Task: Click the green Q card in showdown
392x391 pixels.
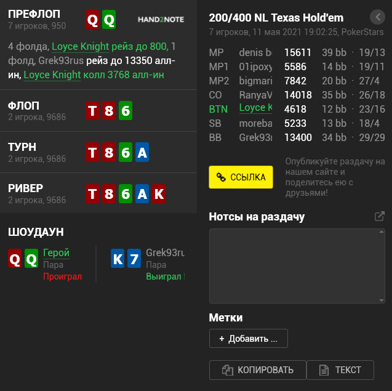Action: [31, 259]
